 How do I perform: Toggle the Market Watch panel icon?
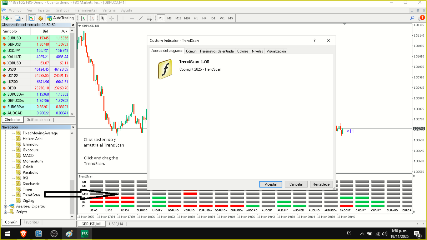click(x=32, y=18)
